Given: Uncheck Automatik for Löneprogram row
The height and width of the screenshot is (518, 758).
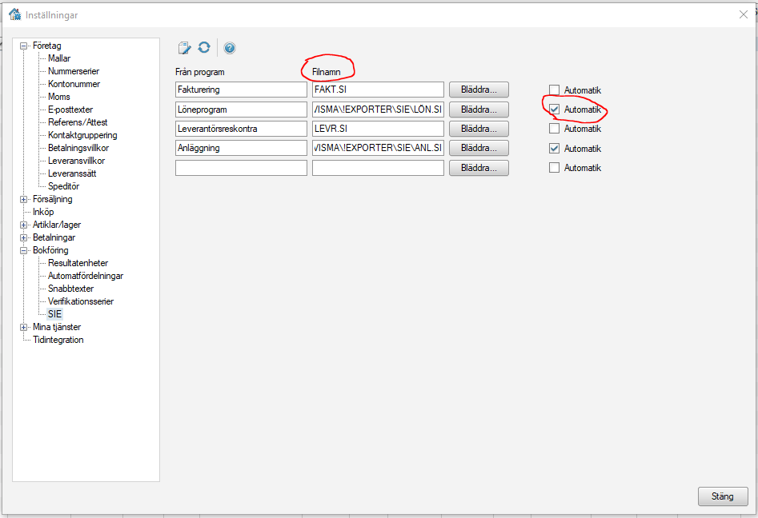Looking at the screenshot, I should pyautogui.click(x=554, y=109).
